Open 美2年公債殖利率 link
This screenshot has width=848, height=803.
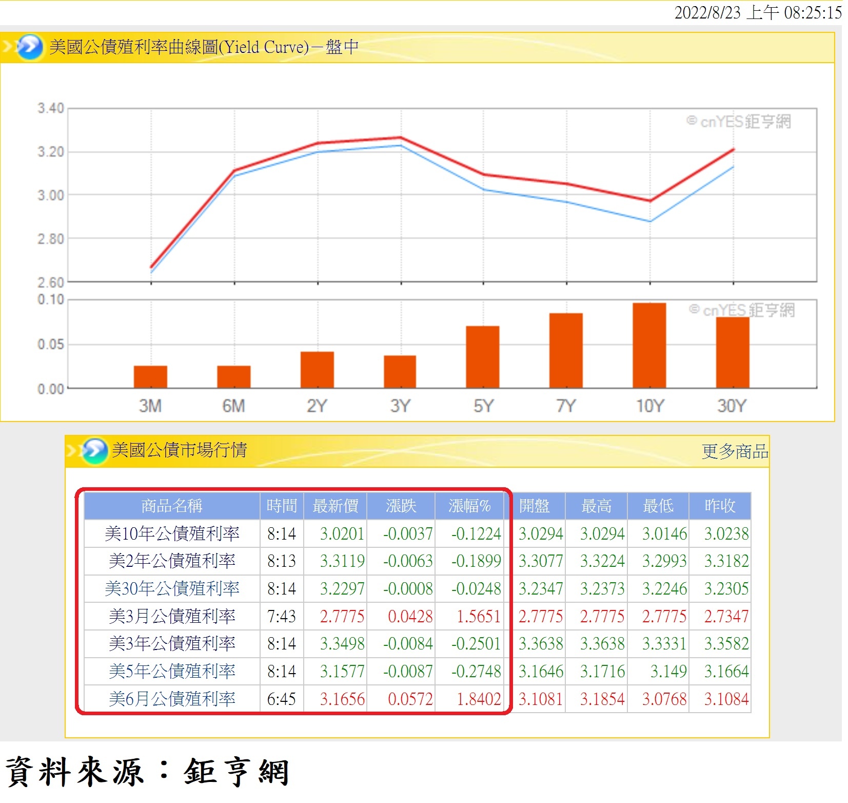(172, 561)
